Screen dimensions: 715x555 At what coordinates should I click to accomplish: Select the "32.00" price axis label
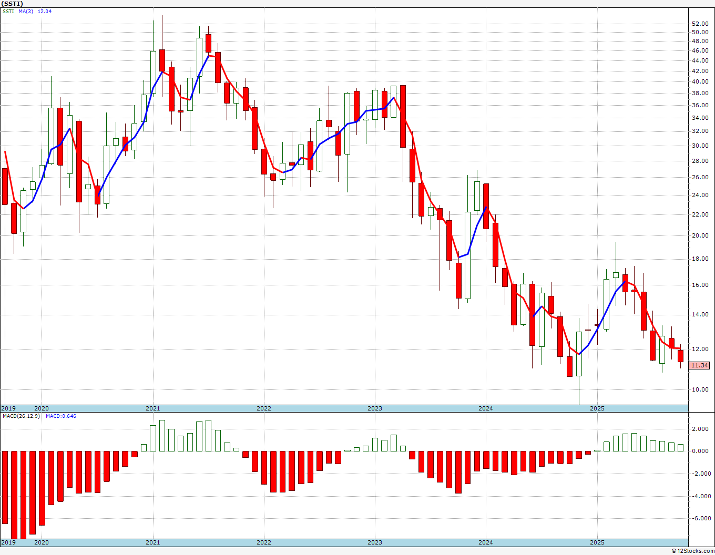700,131
